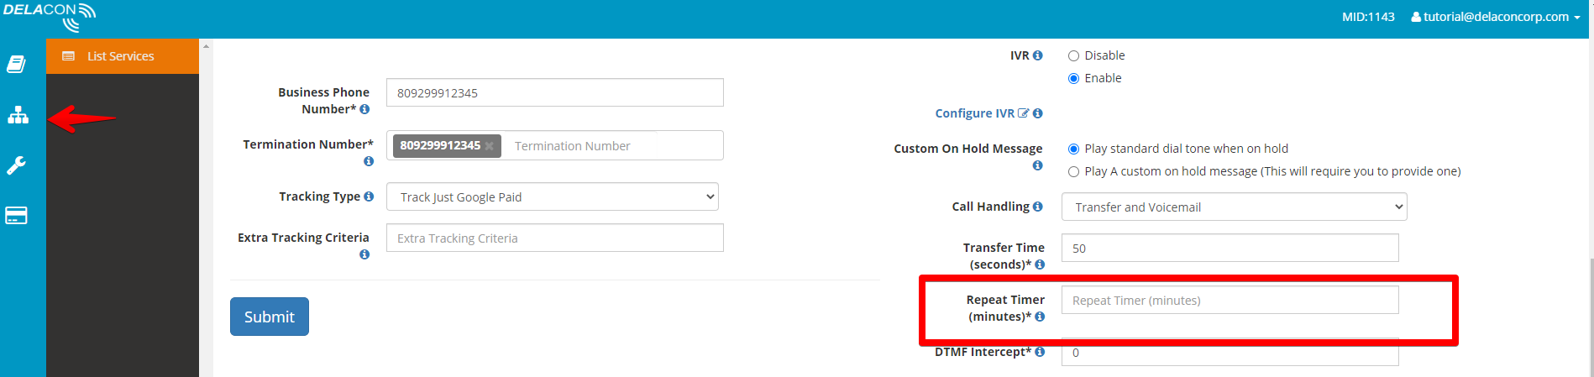Click the Repeat Timer (minutes) field

coord(1230,300)
